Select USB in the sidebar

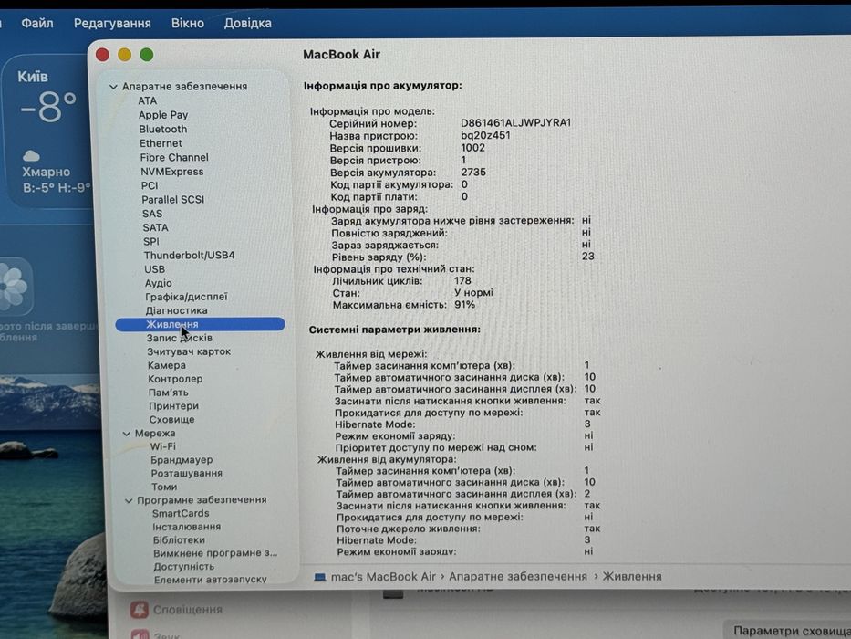pyautogui.click(x=155, y=269)
